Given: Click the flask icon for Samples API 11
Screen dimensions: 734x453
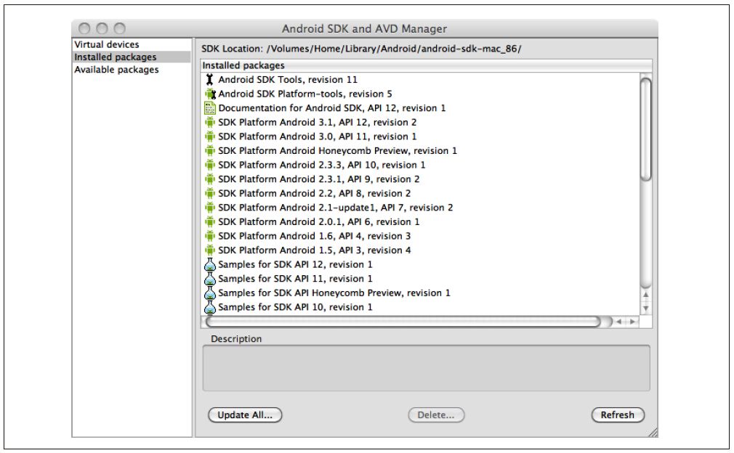Looking at the screenshot, I should click(210, 279).
